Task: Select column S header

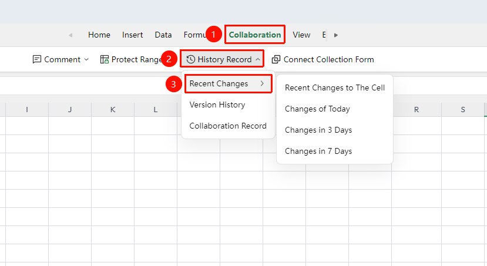Action: pos(463,110)
